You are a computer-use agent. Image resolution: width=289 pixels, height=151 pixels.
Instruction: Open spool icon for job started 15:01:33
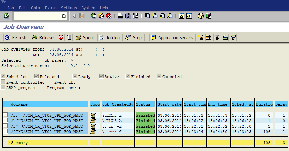tap(93, 115)
